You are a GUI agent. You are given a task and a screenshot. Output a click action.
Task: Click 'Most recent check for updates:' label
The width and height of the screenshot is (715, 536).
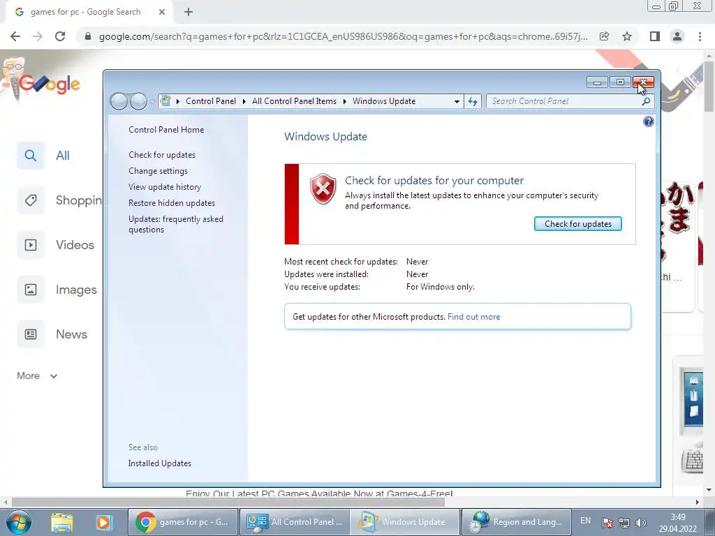tap(341, 262)
